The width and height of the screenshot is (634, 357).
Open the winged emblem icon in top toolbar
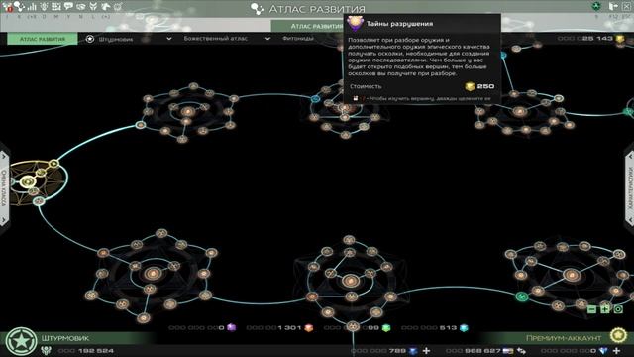pos(93,7)
